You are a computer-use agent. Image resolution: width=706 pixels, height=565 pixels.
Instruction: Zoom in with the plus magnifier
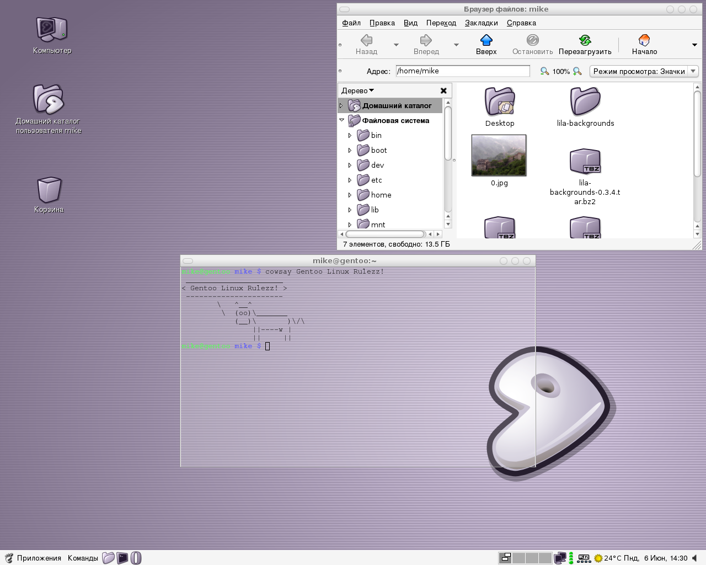coord(577,71)
